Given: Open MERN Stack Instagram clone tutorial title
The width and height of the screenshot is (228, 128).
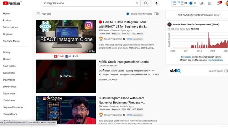Looking at the screenshot, I should click(124, 62).
